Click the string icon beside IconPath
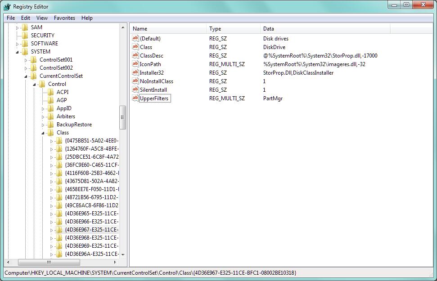 pyautogui.click(x=135, y=64)
